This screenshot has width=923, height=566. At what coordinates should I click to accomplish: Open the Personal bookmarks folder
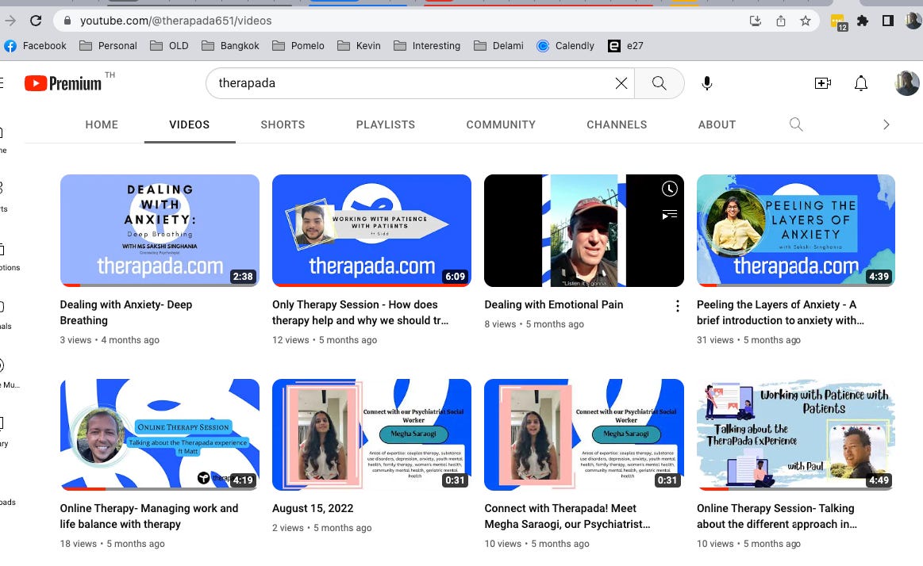[x=108, y=46]
